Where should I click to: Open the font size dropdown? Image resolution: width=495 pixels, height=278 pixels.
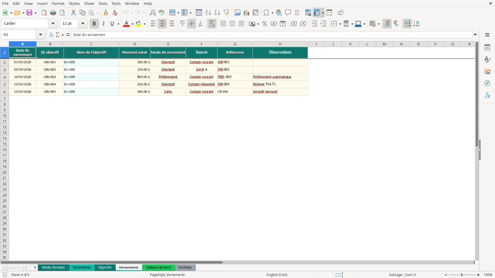(83, 24)
